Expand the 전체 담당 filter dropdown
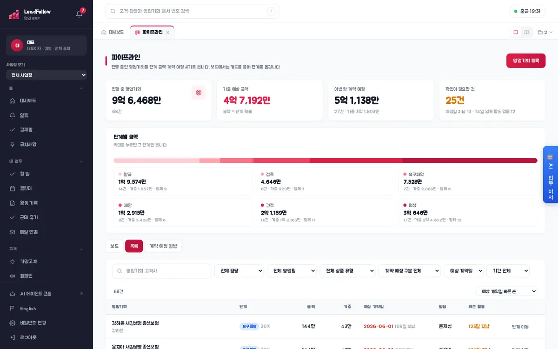 (x=239, y=271)
